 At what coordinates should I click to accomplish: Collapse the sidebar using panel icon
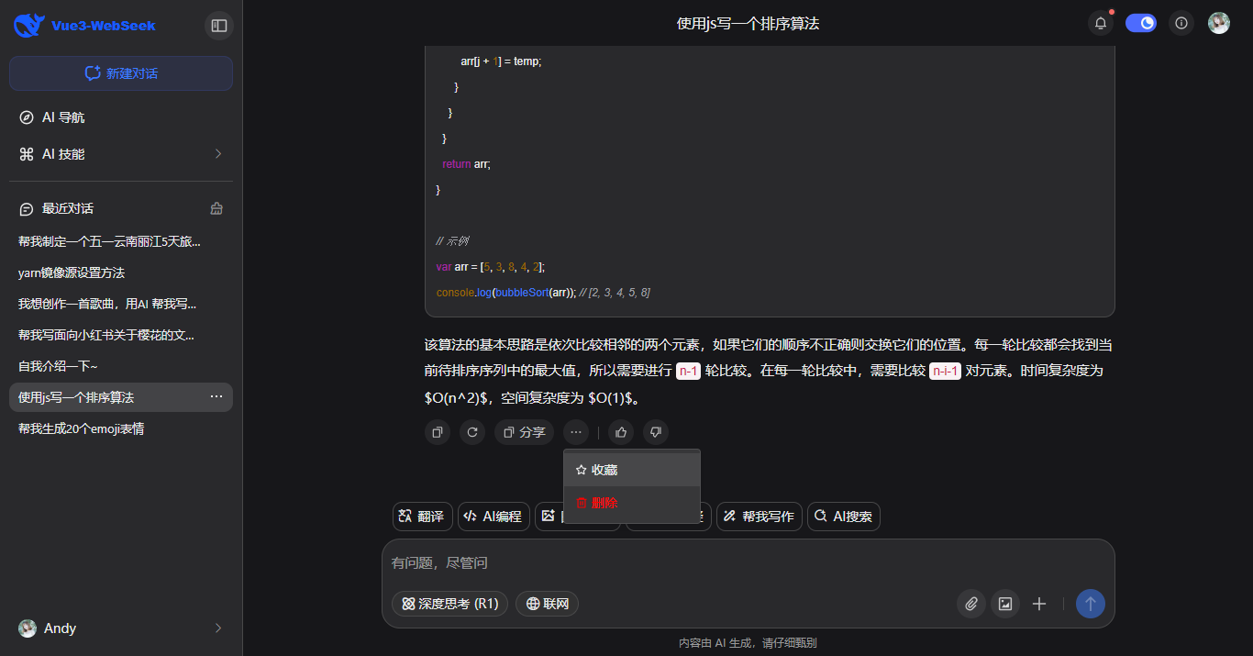[x=218, y=26]
